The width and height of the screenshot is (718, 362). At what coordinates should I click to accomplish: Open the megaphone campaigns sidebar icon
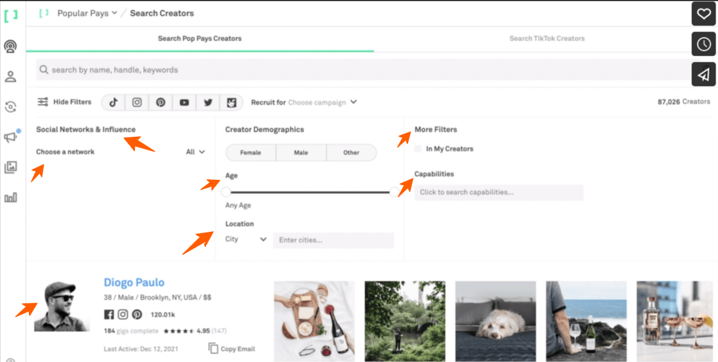pos(10,137)
